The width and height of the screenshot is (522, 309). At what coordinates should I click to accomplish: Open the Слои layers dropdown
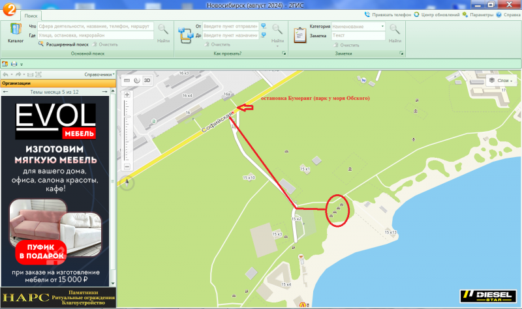coord(502,80)
